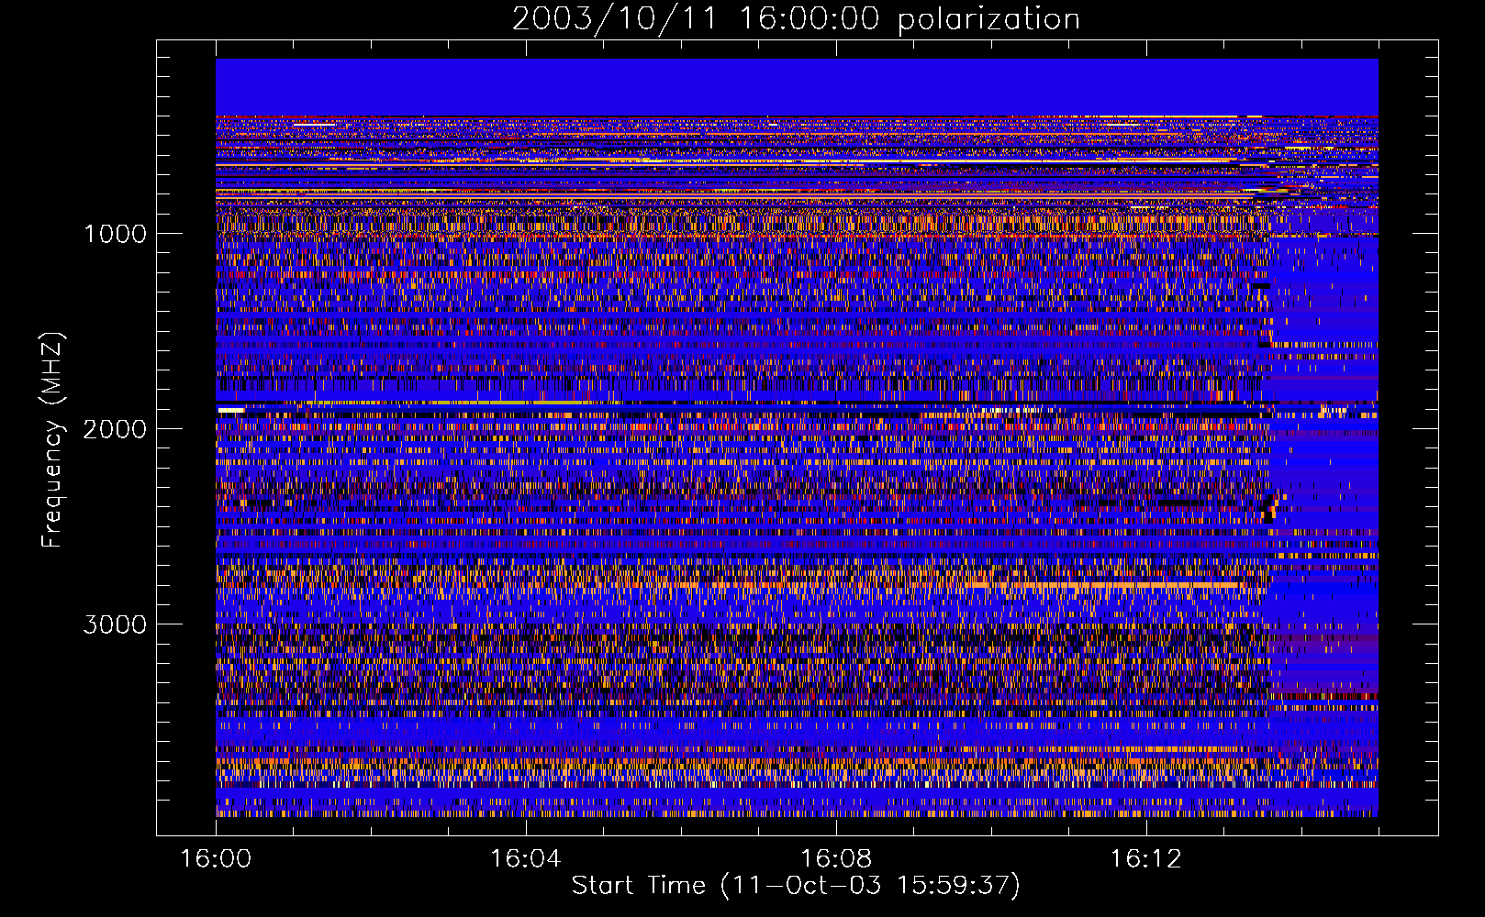This screenshot has height=917, width=1485.
Task: Click the solid blue band atop the spectrogram
Action: click(x=797, y=87)
